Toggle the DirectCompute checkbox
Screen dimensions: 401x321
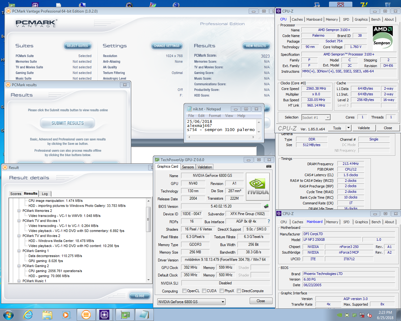(x=239, y=291)
